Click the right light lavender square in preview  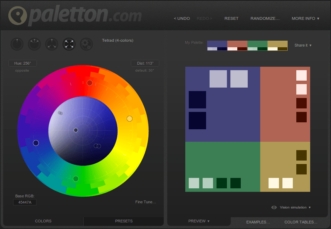tap(239, 79)
